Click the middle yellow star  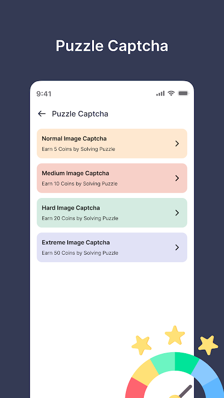pyautogui.click(x=175, y=335)
